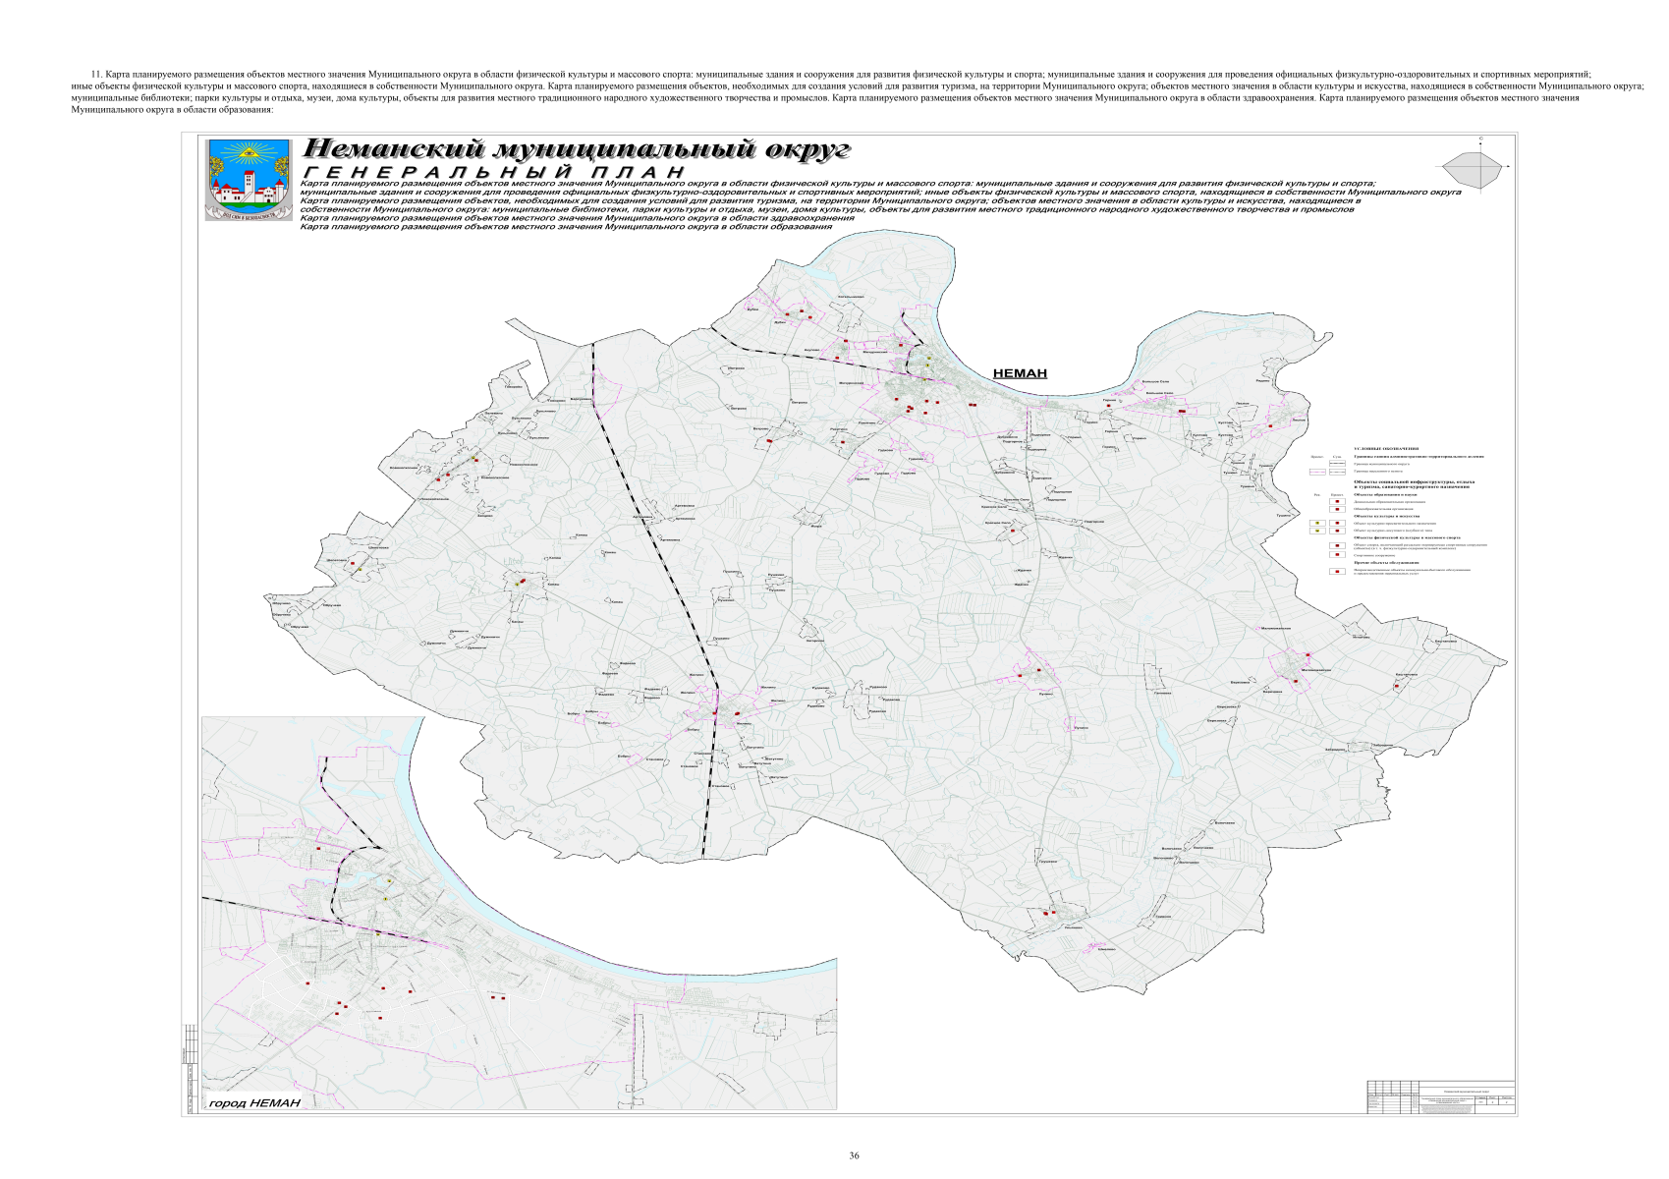Click the 'город НЕМАН' inset map caption
The width and height of the screenshot is (1669, 1179).
[x=254, y=1102]
